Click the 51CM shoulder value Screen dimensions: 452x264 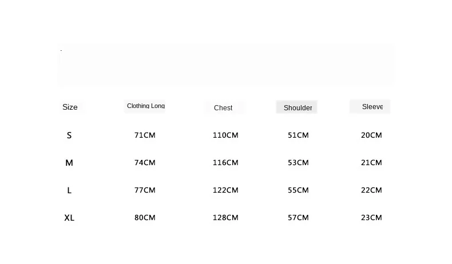click(x=298, y=135)
